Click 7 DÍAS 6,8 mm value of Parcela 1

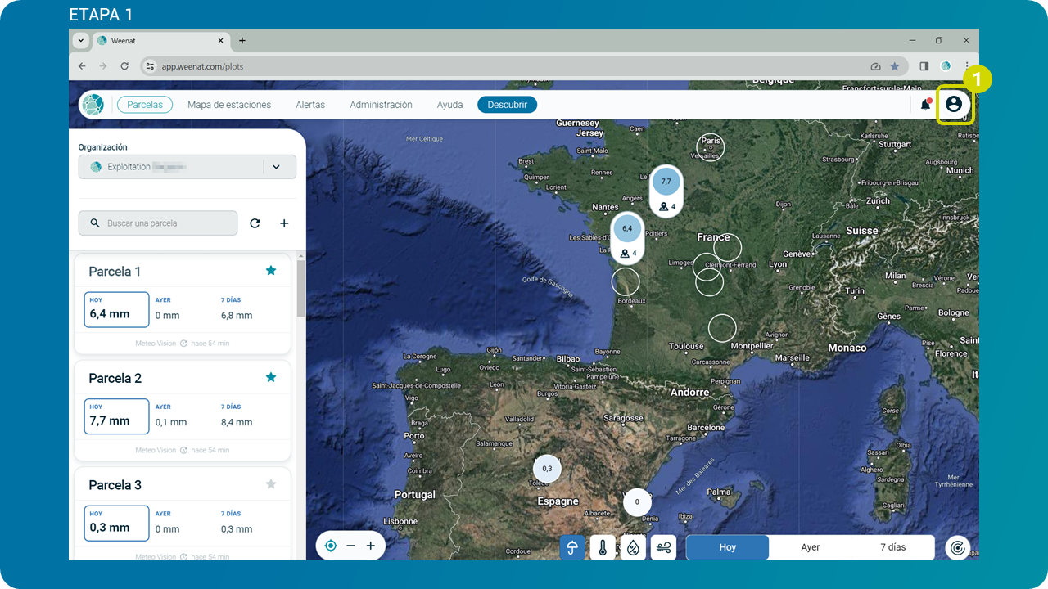(237, 316)
